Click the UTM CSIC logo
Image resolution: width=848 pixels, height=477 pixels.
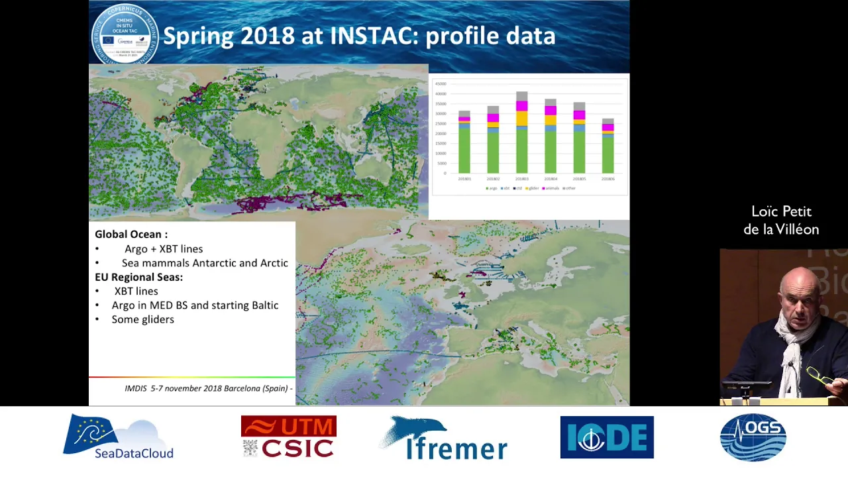pyautogui.click(x=289, y=437)
